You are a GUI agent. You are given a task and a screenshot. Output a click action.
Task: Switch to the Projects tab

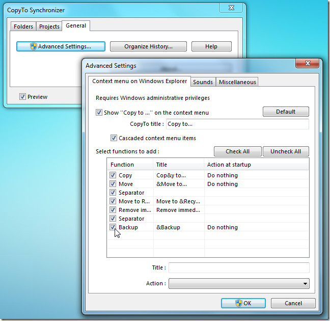coord(49,26)
